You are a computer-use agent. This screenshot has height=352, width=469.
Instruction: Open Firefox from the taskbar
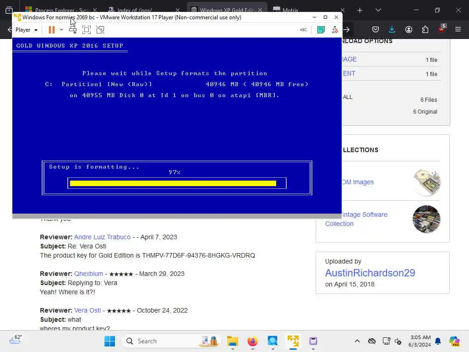pos(252,341)
